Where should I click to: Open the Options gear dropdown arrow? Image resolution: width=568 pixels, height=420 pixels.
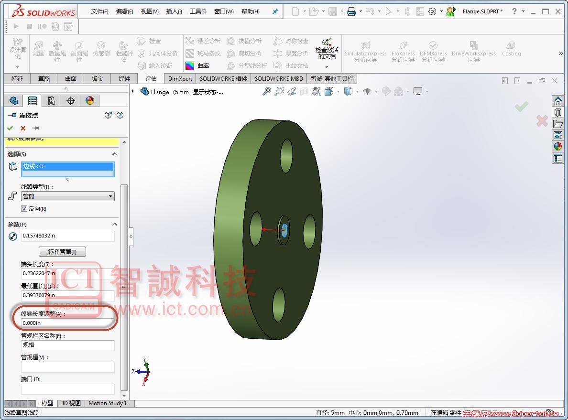(441, 11)
